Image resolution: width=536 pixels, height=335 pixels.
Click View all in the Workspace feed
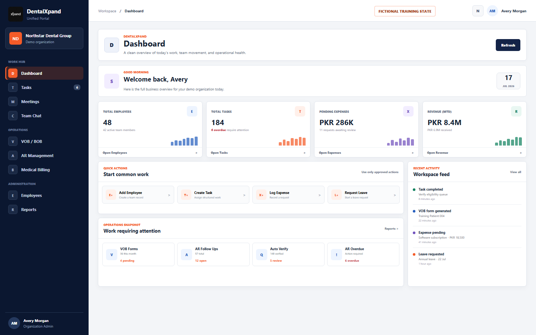[x=516, y=172]
